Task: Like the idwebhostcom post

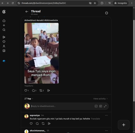Action: (26, 90)
